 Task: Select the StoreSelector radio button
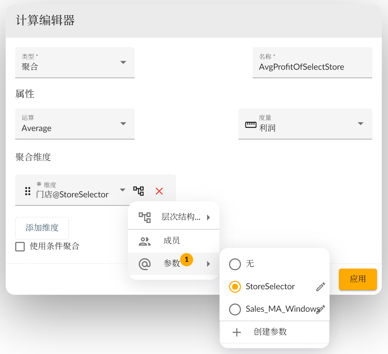tap(235, 287)
